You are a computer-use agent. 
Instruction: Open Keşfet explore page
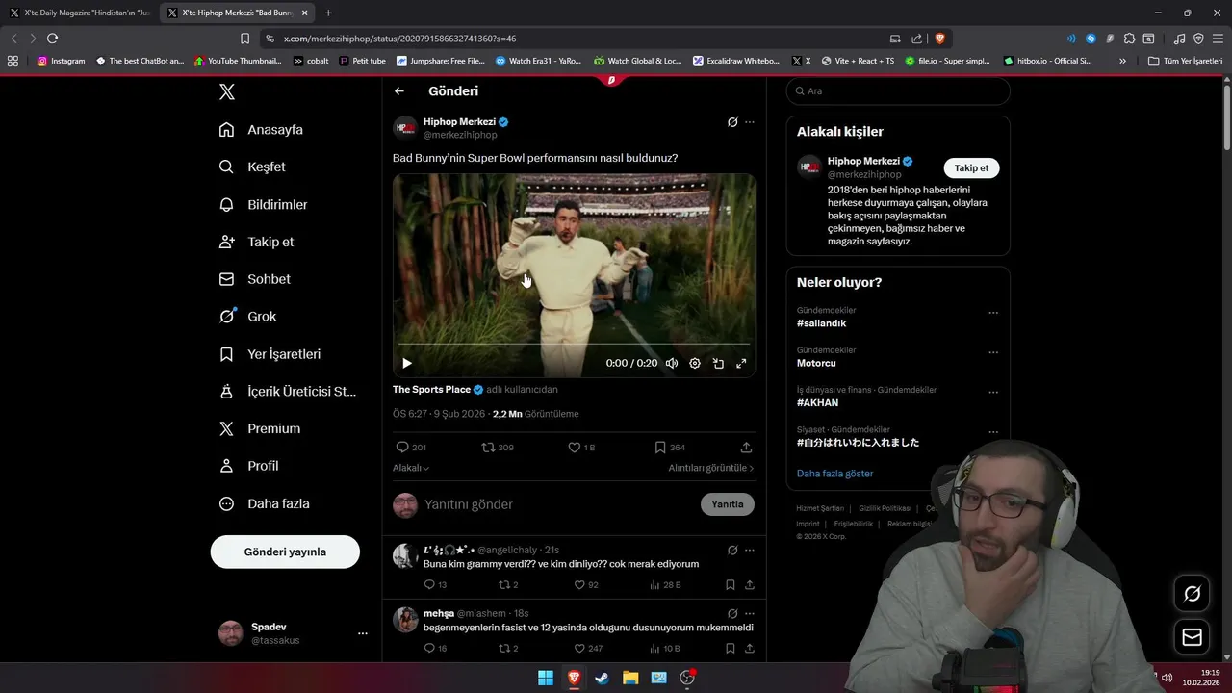[252, 167]
